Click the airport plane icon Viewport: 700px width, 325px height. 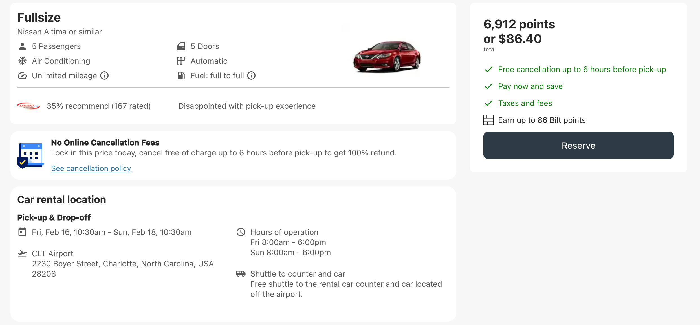coord(22,253)
